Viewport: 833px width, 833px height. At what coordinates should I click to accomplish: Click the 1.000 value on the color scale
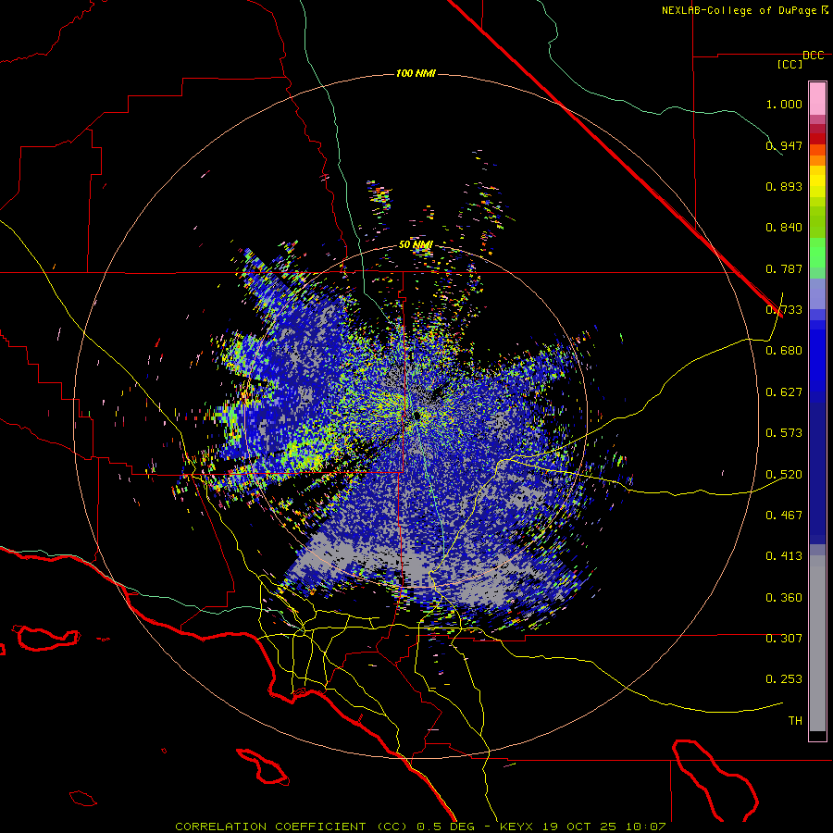click(784, 104)
